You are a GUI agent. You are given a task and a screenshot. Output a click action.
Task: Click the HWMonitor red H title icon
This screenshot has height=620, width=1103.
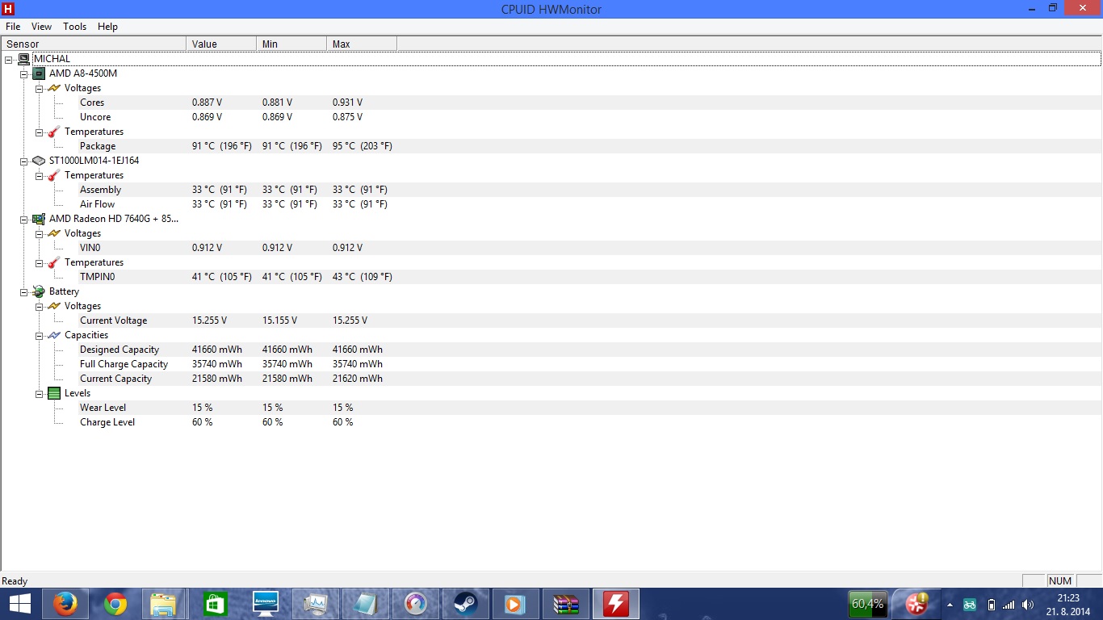tap(8, 9)
